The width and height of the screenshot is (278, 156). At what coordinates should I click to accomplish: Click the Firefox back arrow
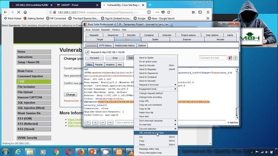pyautogui.click(x=6, y=12)
